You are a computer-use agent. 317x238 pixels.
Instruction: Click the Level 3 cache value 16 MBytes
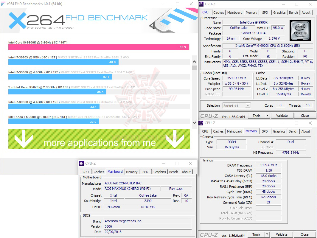(283, 94)
